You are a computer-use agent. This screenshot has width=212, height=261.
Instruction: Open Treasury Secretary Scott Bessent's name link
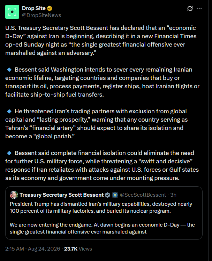point(62,195)
